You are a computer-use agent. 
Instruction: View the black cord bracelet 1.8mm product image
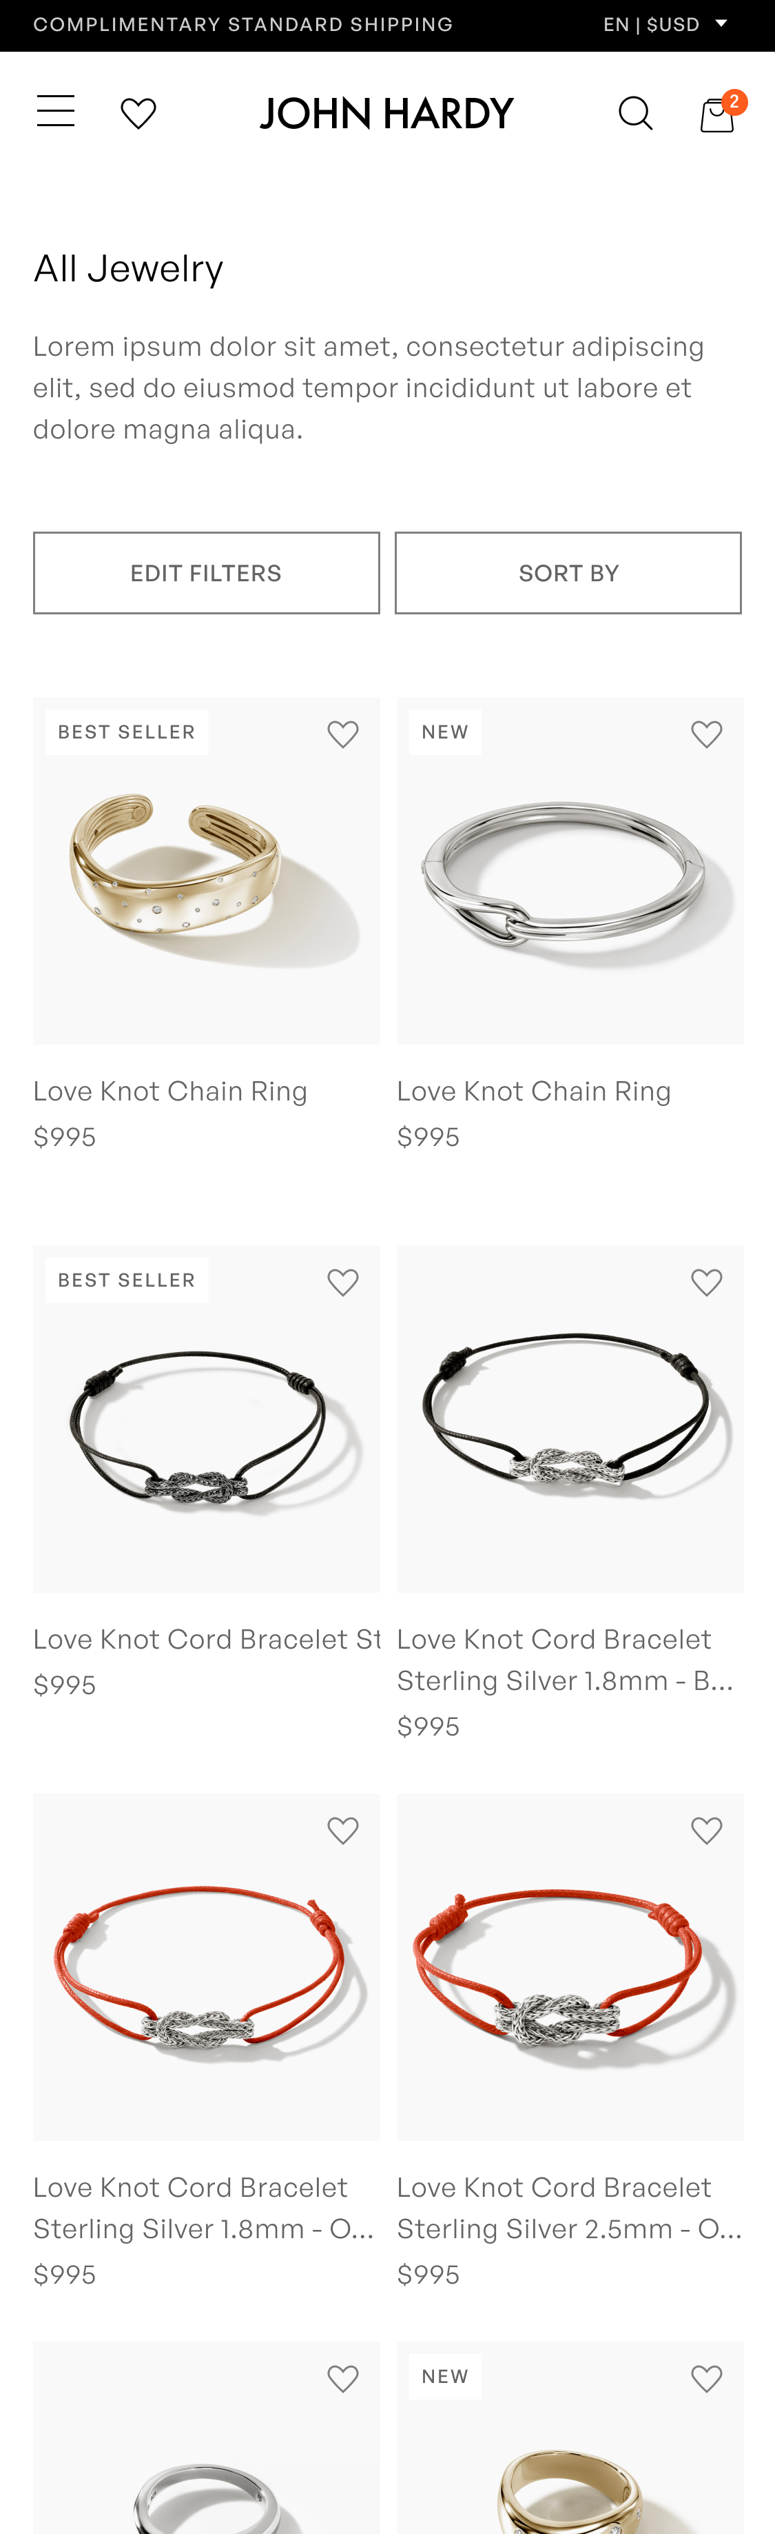pyautogui.click(x=570, y=1418)
